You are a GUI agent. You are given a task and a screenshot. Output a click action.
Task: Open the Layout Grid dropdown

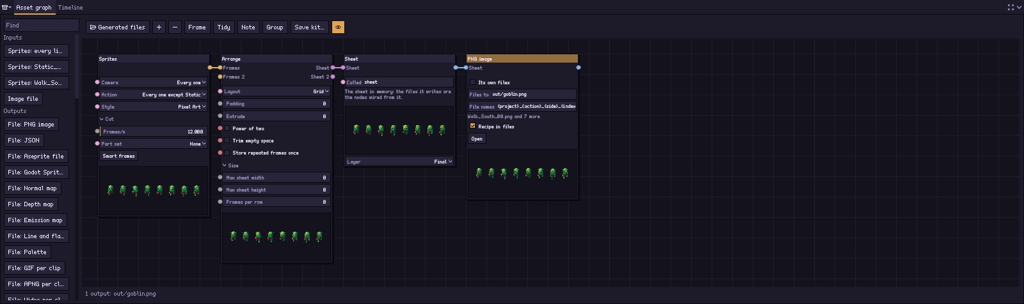pos(276,91)
